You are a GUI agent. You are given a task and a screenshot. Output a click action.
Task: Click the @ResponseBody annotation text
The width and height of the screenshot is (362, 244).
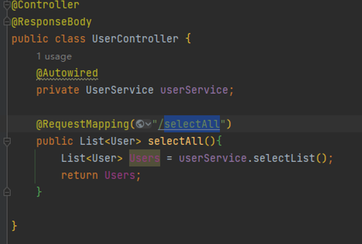point(51,22)
